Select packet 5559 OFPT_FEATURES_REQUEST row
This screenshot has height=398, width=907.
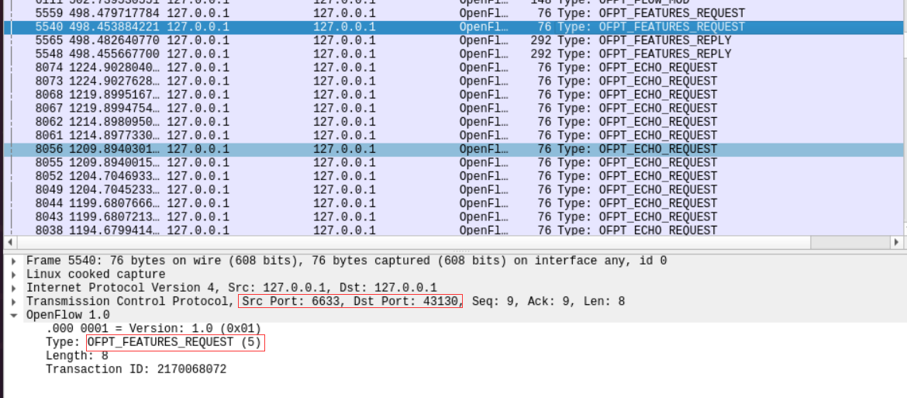tap(453, 13)
